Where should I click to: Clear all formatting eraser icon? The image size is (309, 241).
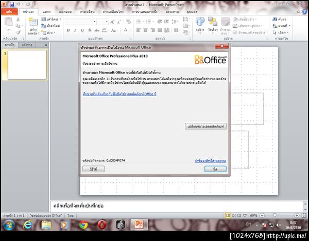click(x=129, y=22)
